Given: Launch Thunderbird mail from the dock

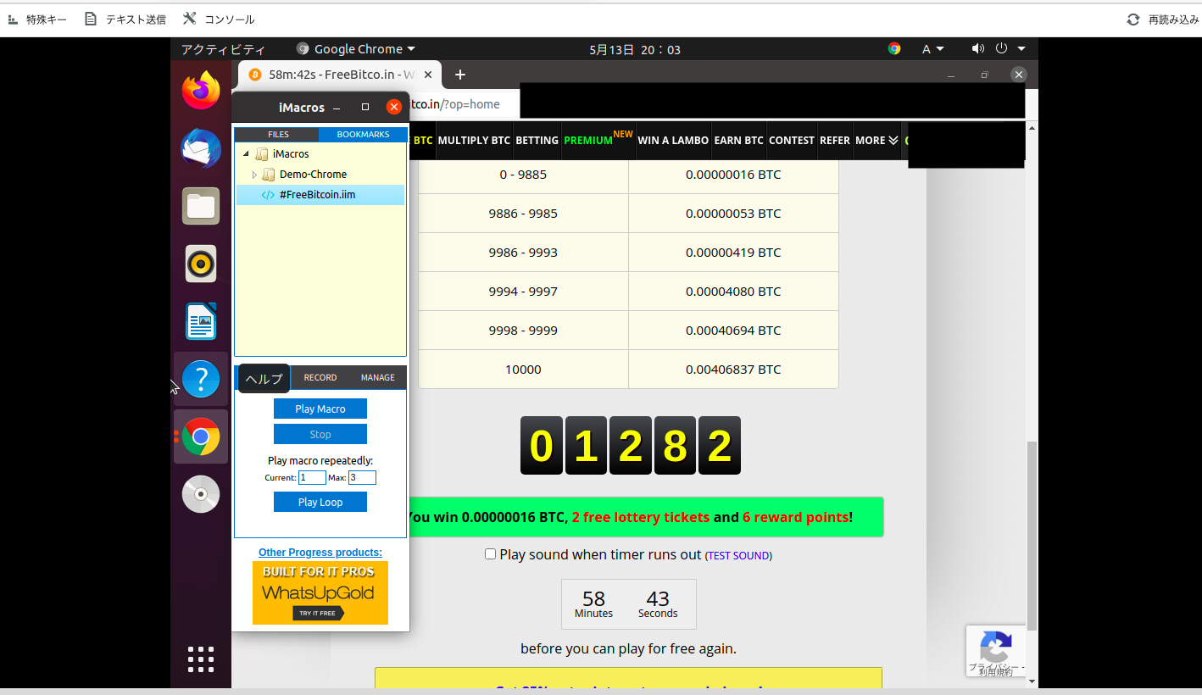Looking at the screenshot, I should click(201, 148).
